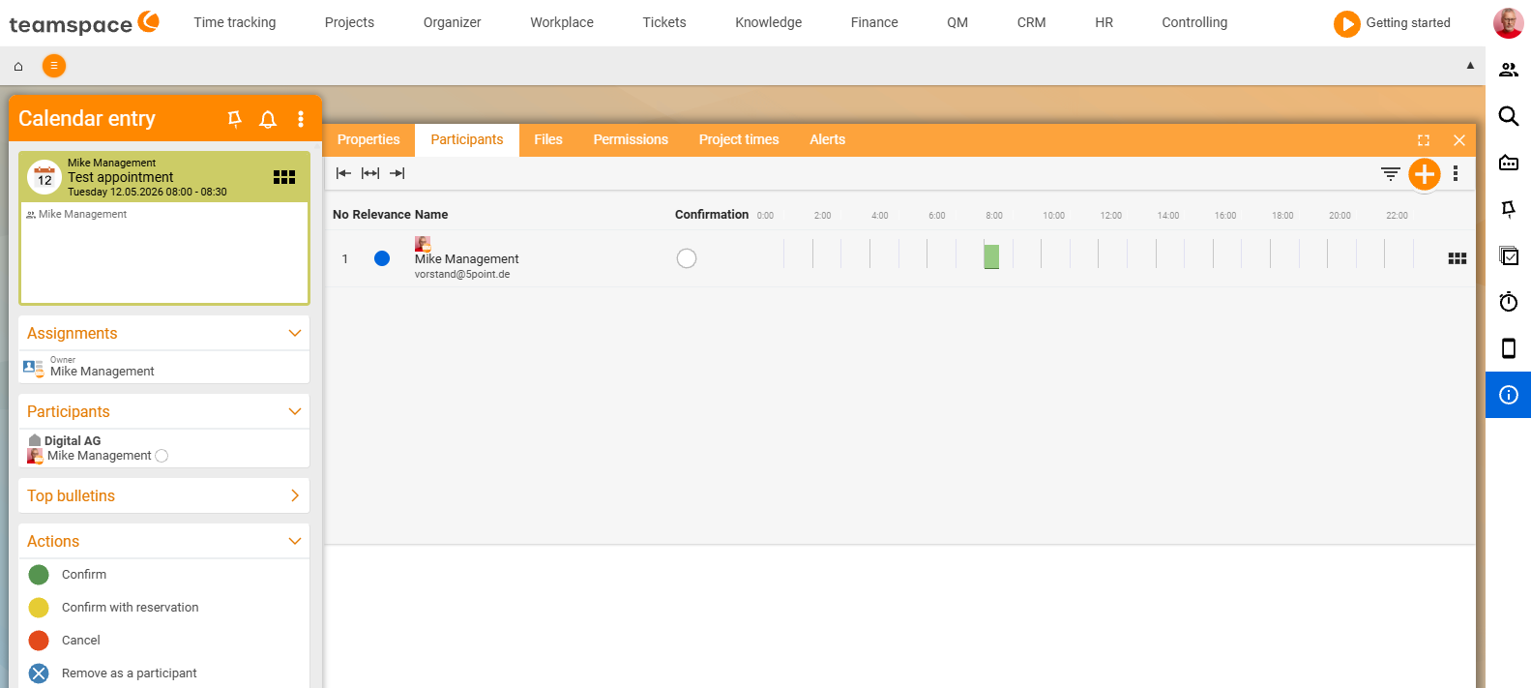This screenshot has height=688, width=1531.
Task: Open Organizer menu
Action: pyautogui.click(x=452, y=22)
